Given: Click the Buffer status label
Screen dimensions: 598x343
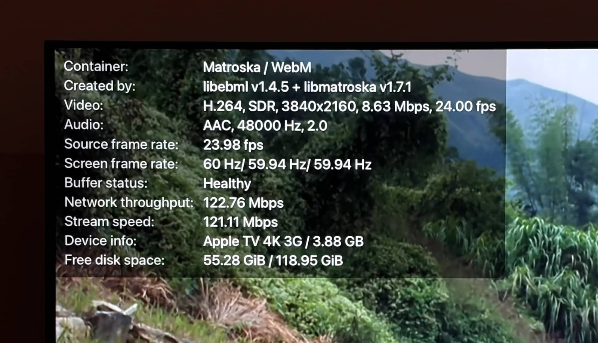Looking at the screenshot, I should [106, 183].
